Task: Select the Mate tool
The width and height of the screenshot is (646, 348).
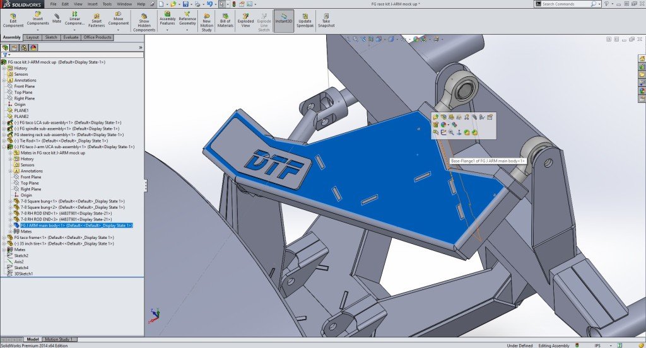Action: click(56, 18)
